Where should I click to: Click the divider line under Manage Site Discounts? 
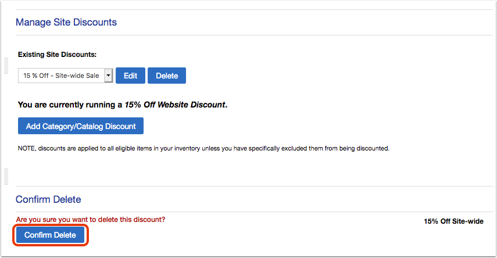254,35
